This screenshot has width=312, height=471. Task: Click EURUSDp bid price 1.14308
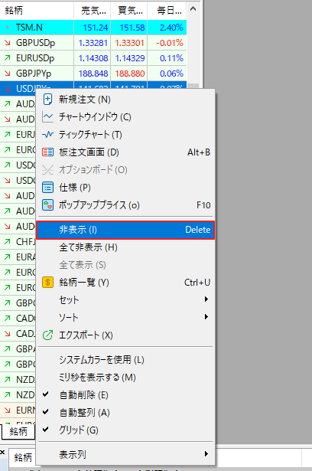tap(93, 58)
